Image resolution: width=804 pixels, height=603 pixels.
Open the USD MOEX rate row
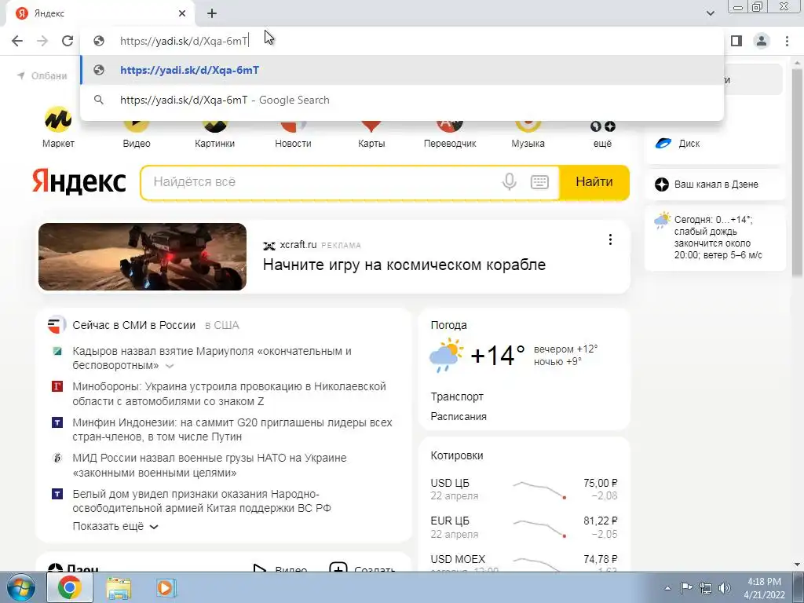point(524,562)
